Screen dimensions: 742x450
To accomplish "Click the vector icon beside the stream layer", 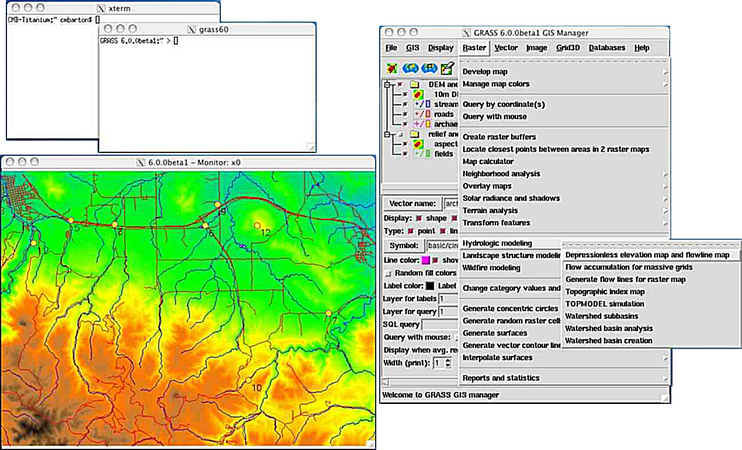I will [422, 104].
